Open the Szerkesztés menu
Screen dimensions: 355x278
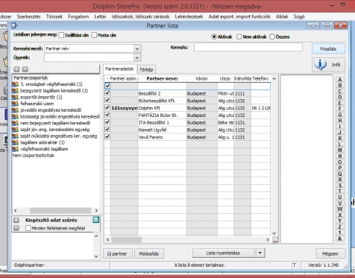coord(29,16)
